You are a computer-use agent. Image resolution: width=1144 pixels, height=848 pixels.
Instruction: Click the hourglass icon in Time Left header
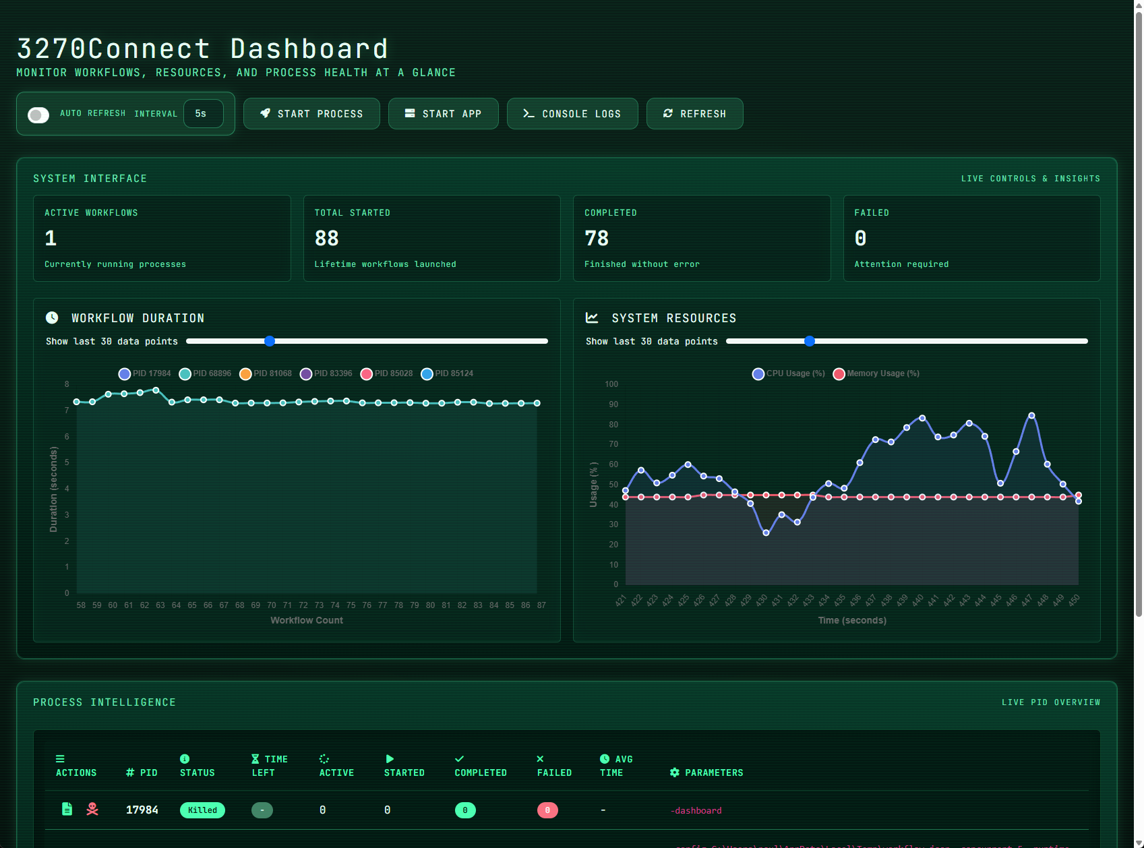(x=255, y=758)
